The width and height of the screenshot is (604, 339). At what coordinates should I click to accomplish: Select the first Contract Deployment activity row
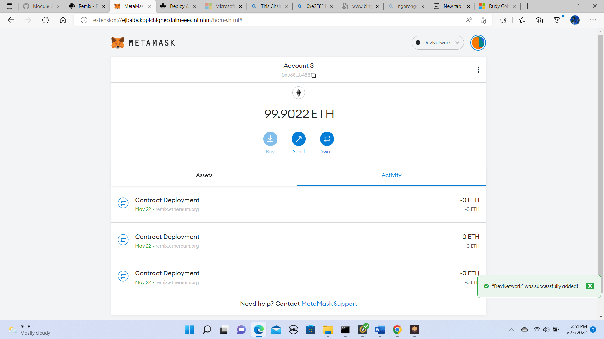[283, 204]
